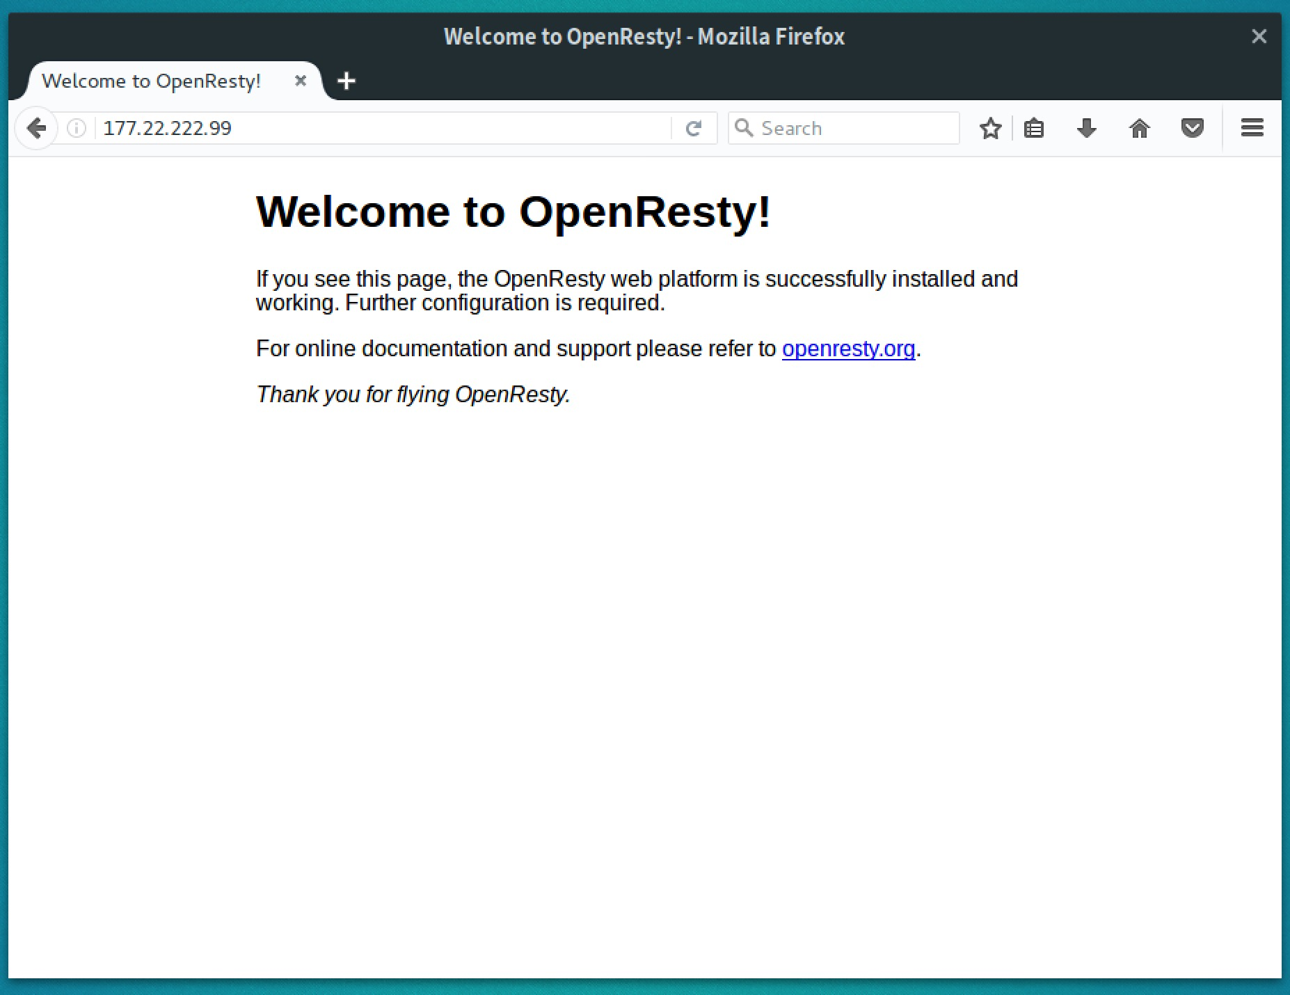Image resolution: width=1290 pixels, height=995 pixels.
Task: Focus the address bar showing 177.22.222.99
Action: 383,128
